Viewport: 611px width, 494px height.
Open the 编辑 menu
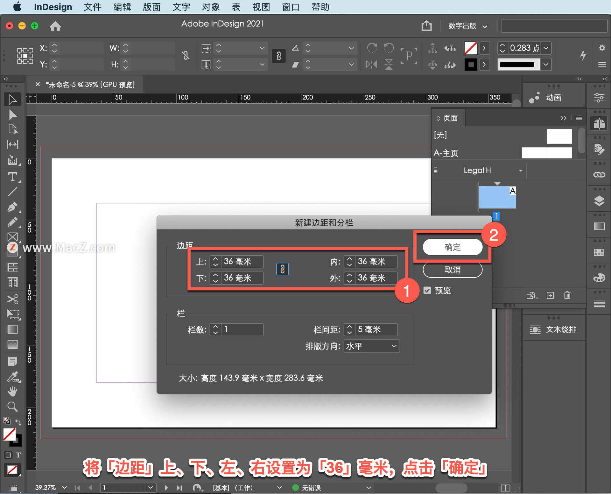(x=122, y=7)
